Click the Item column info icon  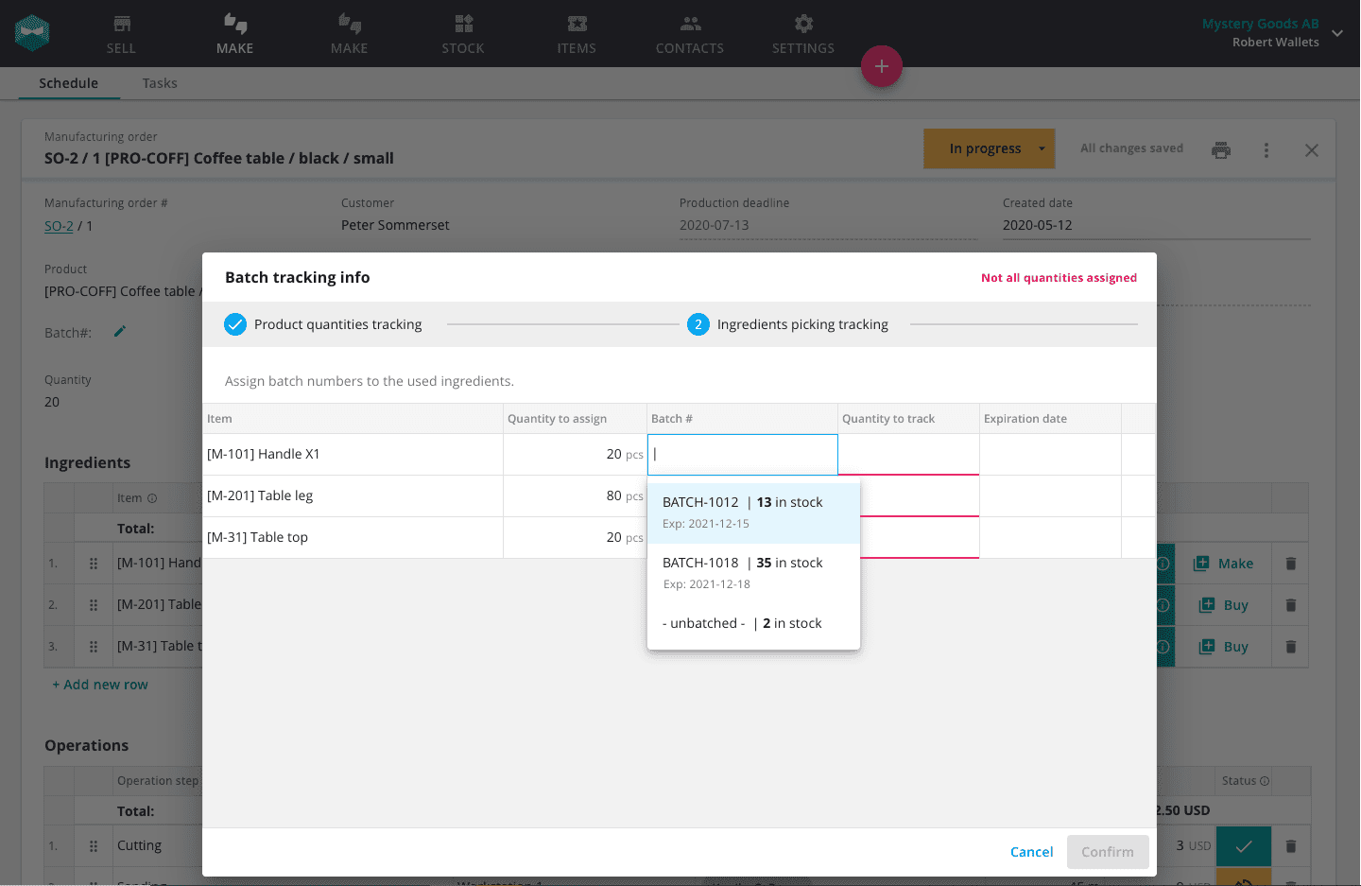point(152,498)
